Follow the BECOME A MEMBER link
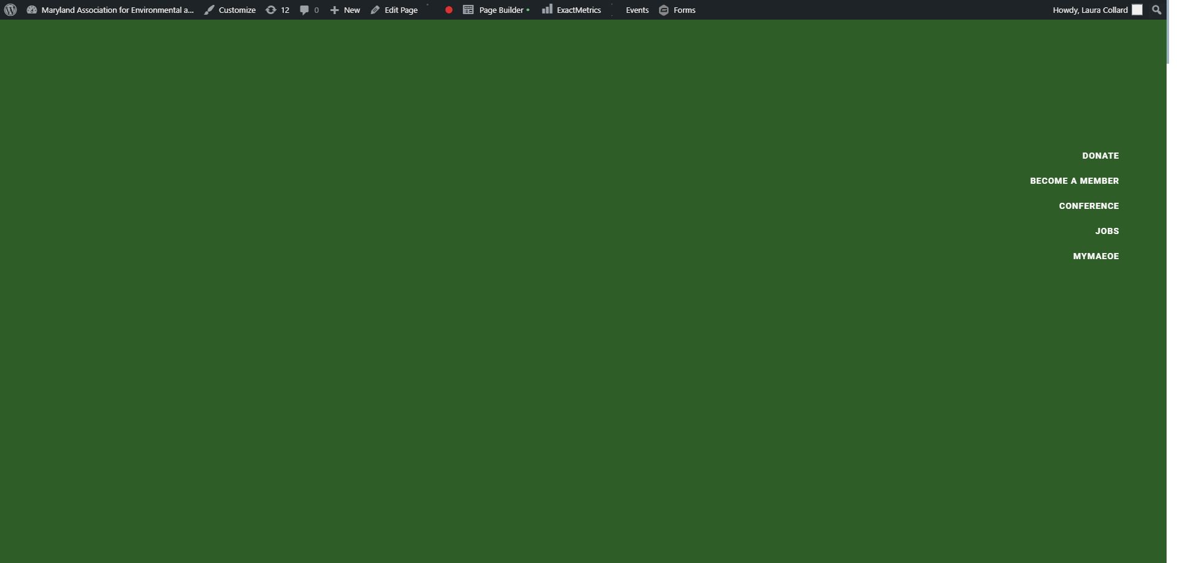 (x=1074, y=181)
